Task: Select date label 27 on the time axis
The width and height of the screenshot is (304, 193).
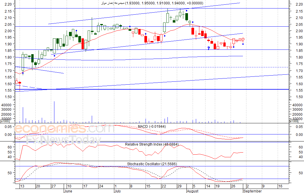Action: (53, 186)
